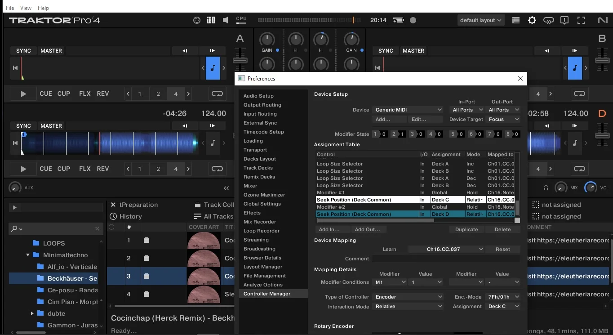Screen dimensions: 613x335
Task: Click the audio recorder indicator icon
Action: (413, 20)
